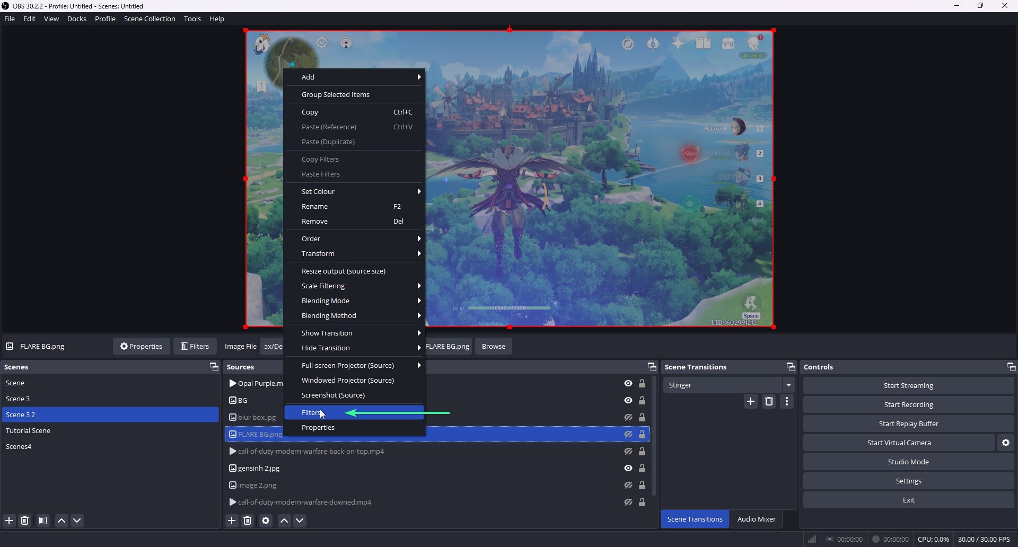
Task: Toggle lock on BG source
Action: tap(642, 400)
